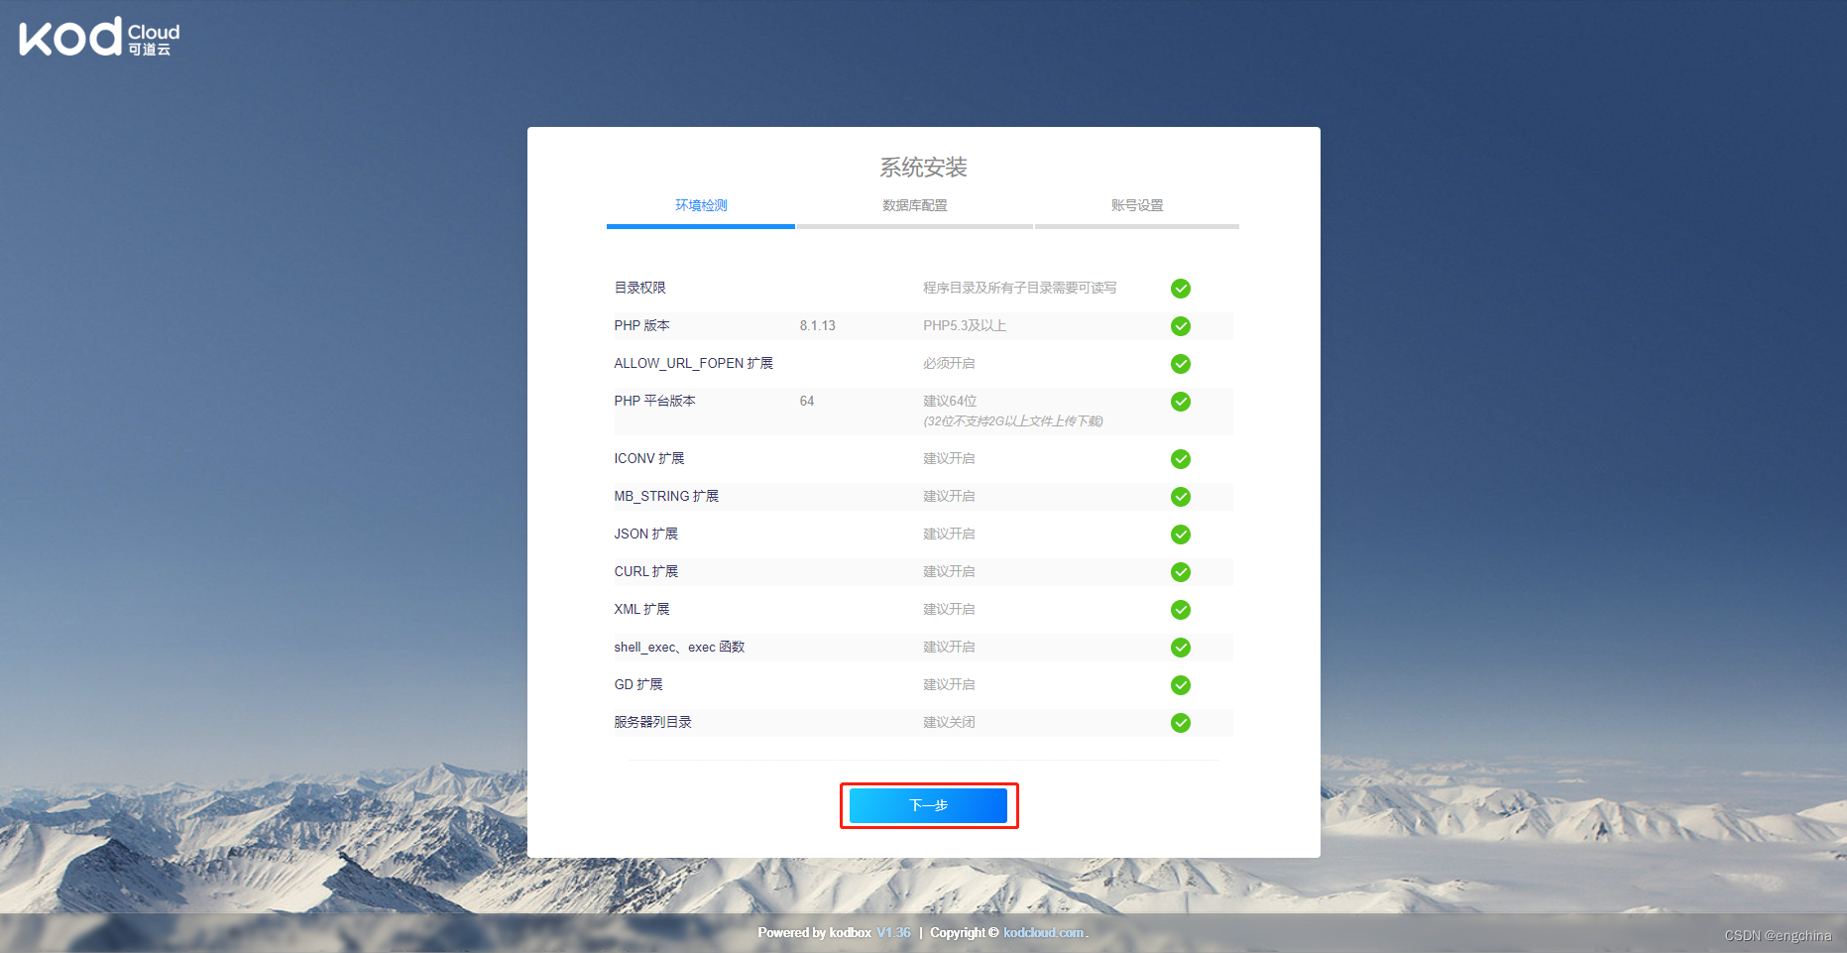Click the green check beside ALLOW_URL_FOPEN 扩展
The image size is (1847, 953).
click(x=1180, y=364)
